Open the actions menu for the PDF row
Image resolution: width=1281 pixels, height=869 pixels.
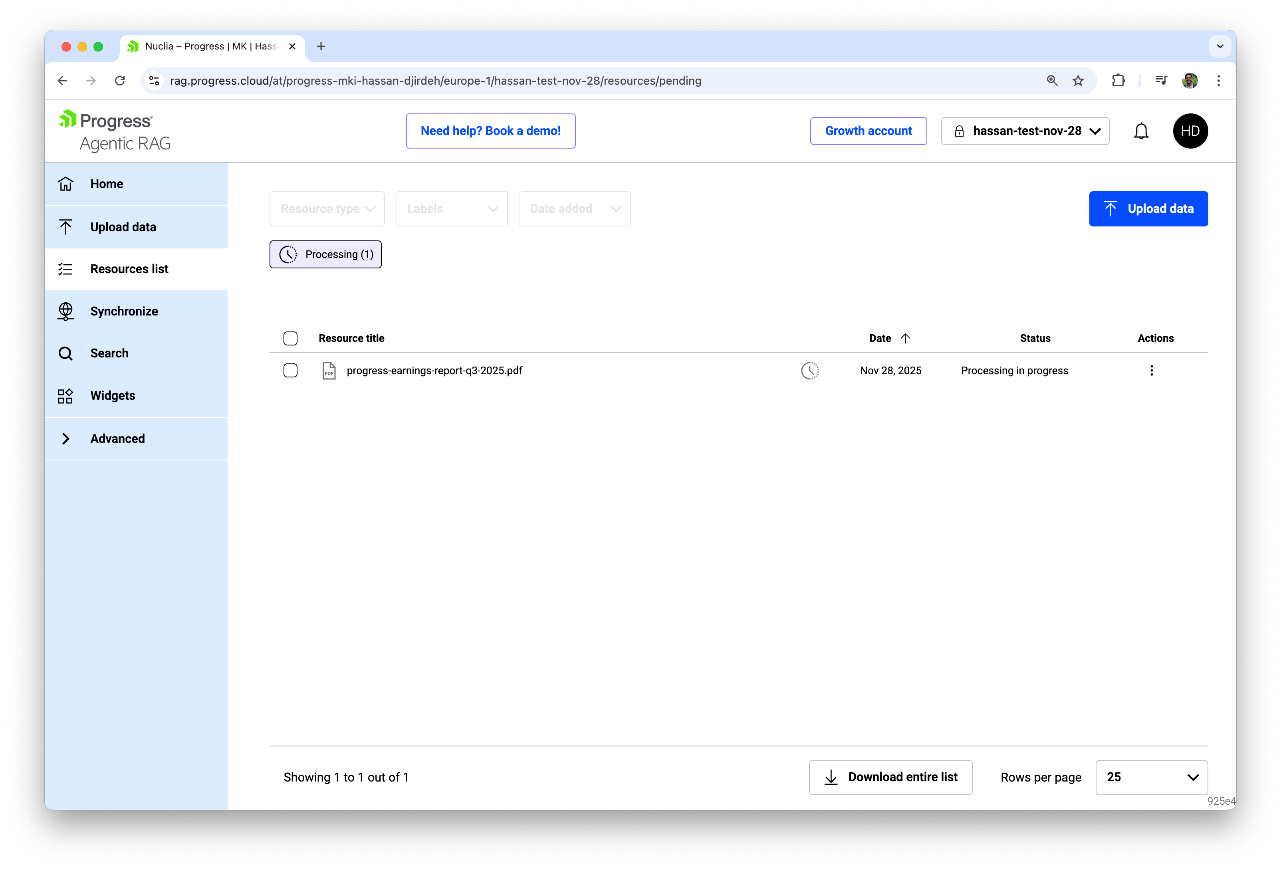click(x=1152, y=371)
